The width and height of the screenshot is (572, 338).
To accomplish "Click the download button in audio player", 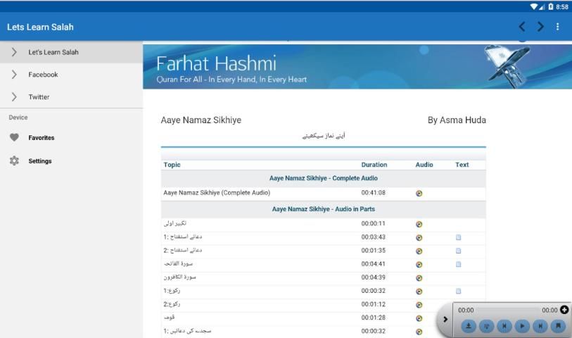I will 469,326.
